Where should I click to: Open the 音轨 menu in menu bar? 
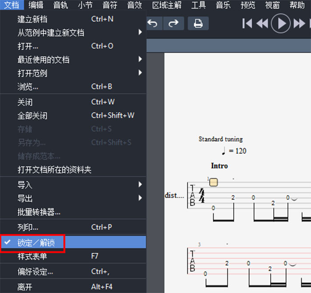pyautogui.click(x=60, y=5)
